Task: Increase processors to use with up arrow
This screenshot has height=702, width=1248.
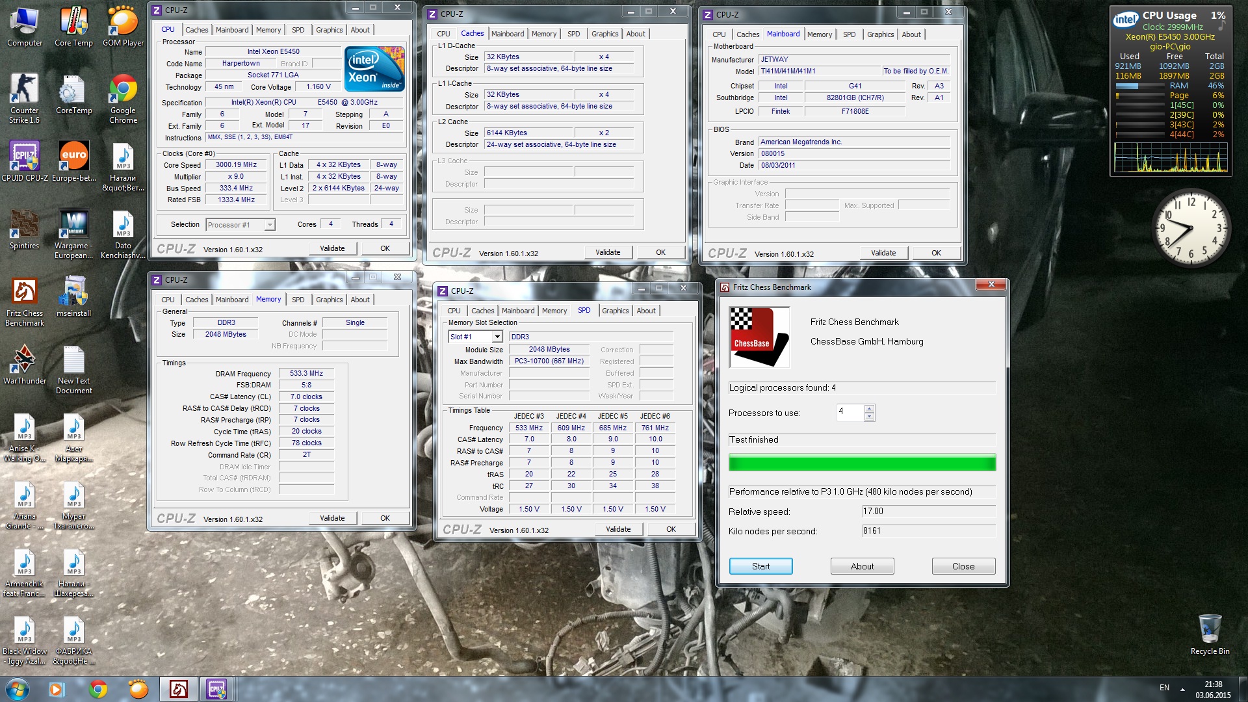Action: 870,408
